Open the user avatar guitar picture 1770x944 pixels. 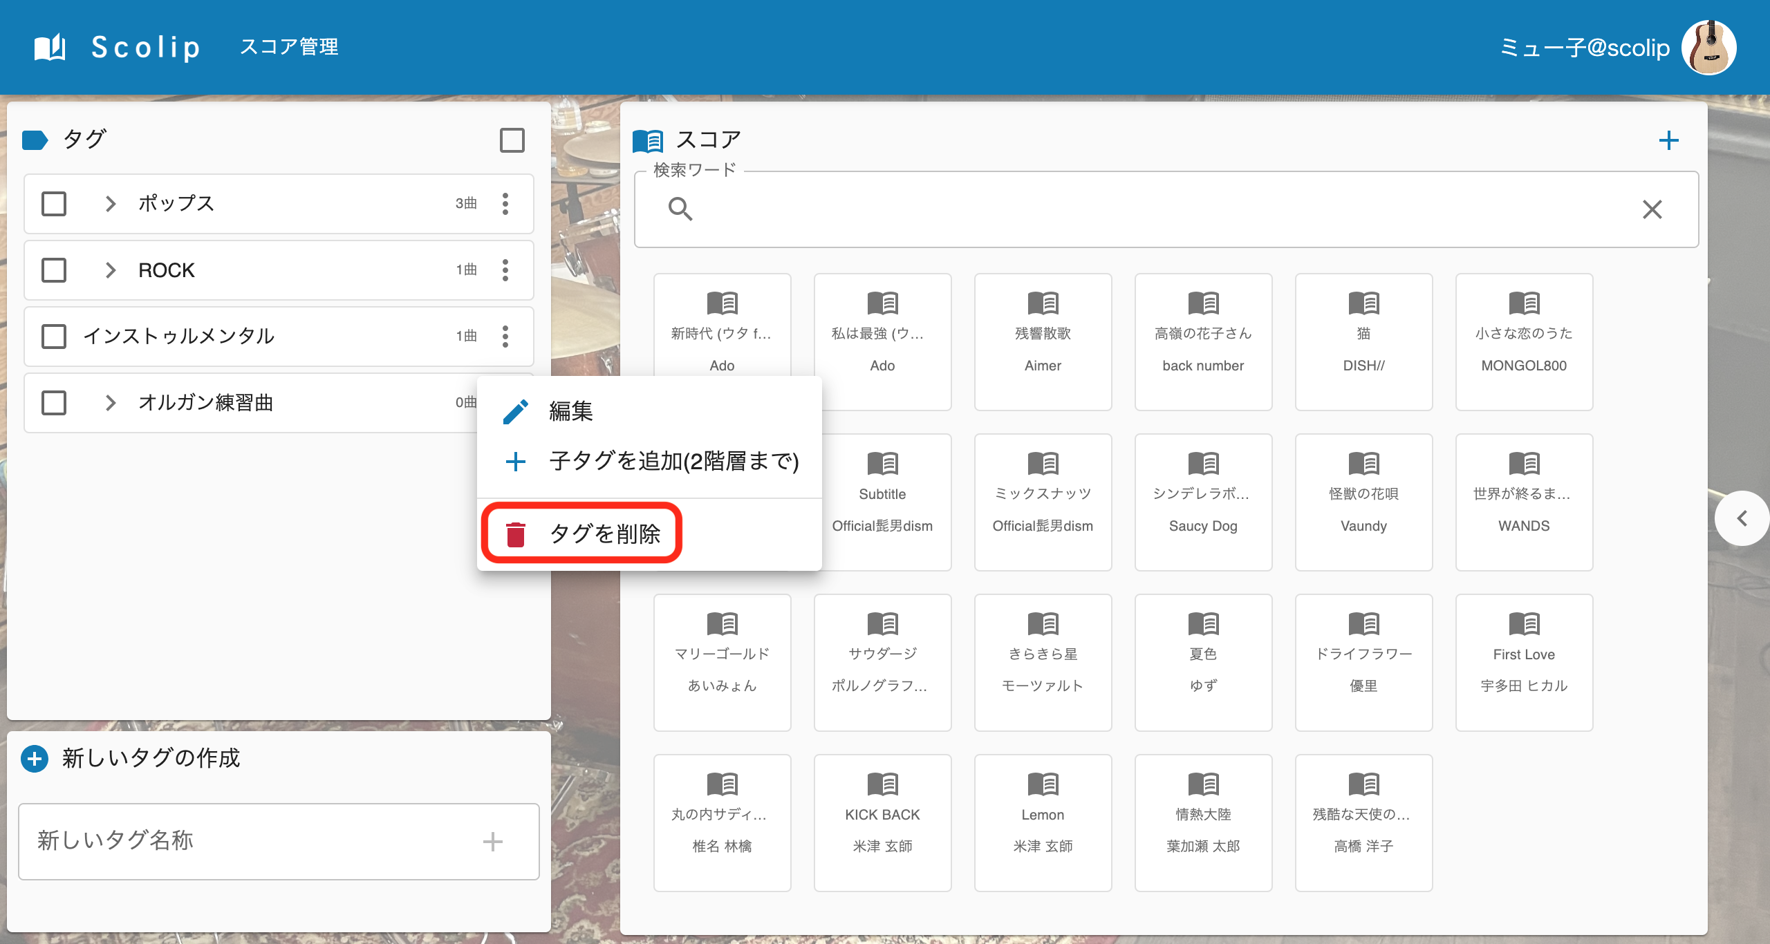pos(1709,47)
